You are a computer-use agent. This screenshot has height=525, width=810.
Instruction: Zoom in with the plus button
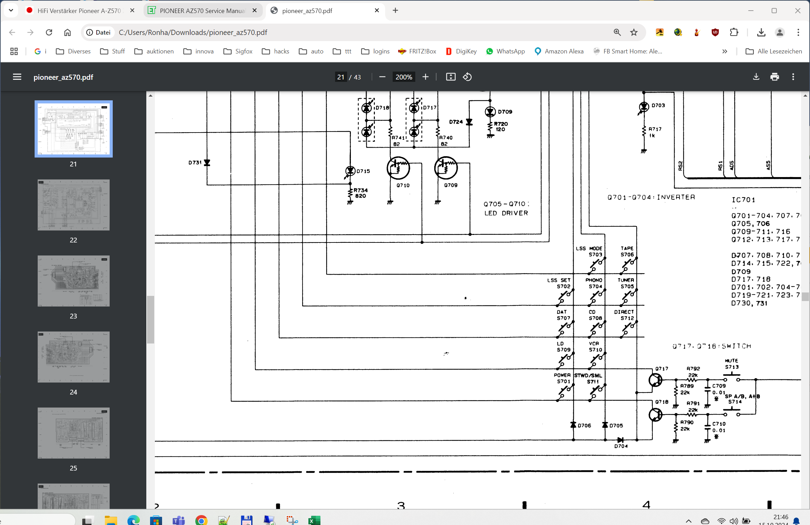426,77
